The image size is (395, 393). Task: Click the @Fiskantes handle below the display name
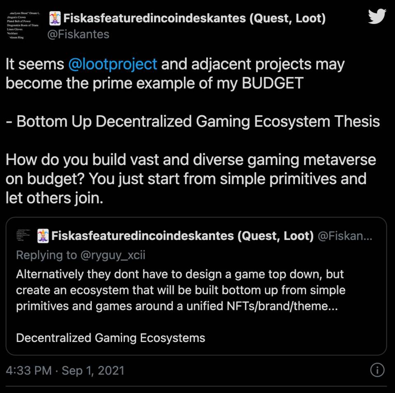(x=79, y=34)
